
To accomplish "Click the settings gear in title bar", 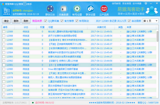I will pos(146,3).
